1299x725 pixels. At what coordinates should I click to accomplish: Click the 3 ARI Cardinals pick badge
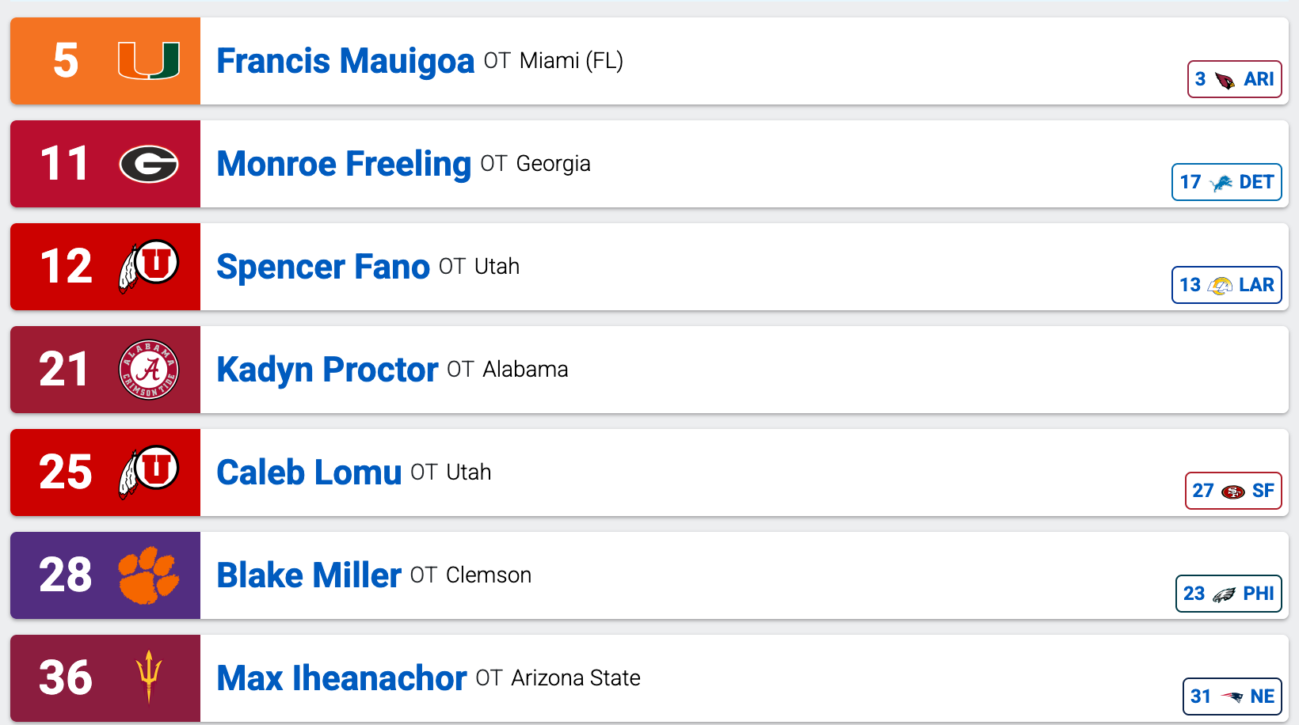coord(1235,79)
